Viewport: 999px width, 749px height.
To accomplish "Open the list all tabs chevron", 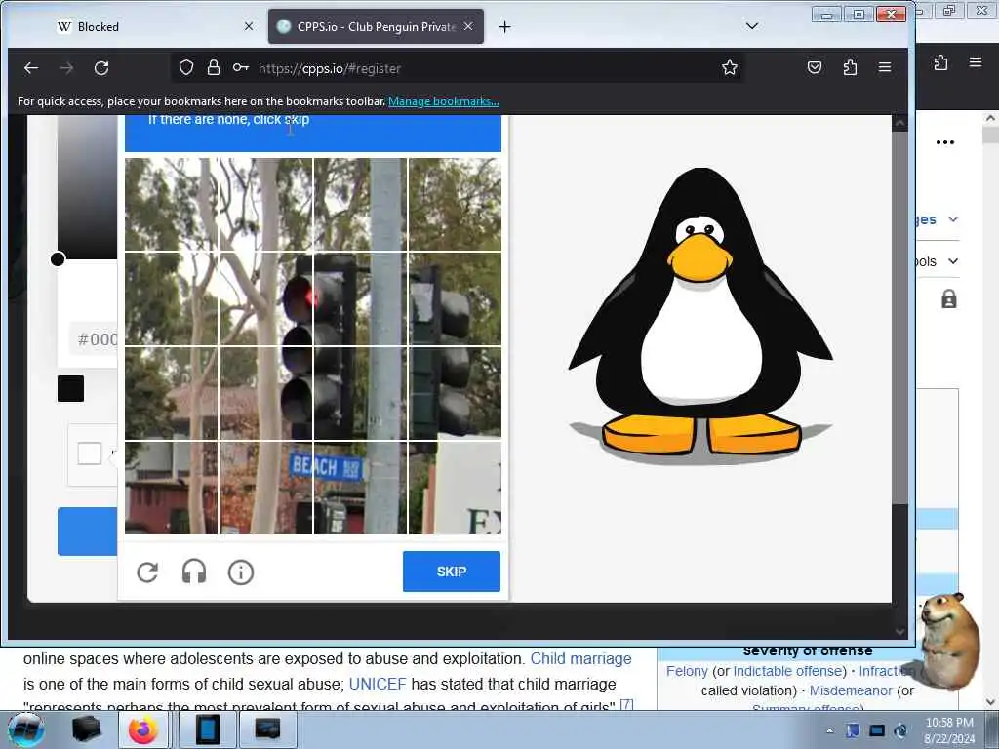I will pyautogui.click(x=752, y=26).
